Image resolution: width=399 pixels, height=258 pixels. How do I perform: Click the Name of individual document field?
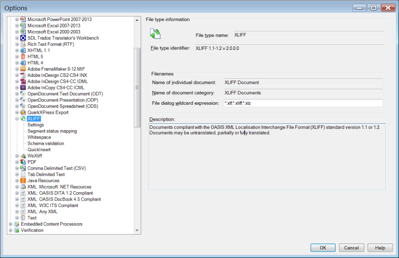(x=303, y=82)
